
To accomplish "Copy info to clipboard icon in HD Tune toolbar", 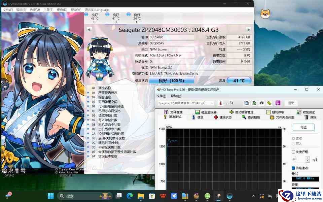I will coord(246,103).
